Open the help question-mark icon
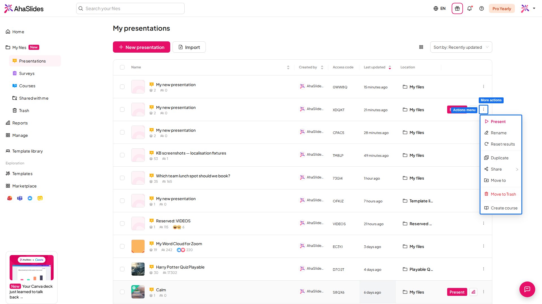The image size is (542, 304). click(x=482, y=8)
